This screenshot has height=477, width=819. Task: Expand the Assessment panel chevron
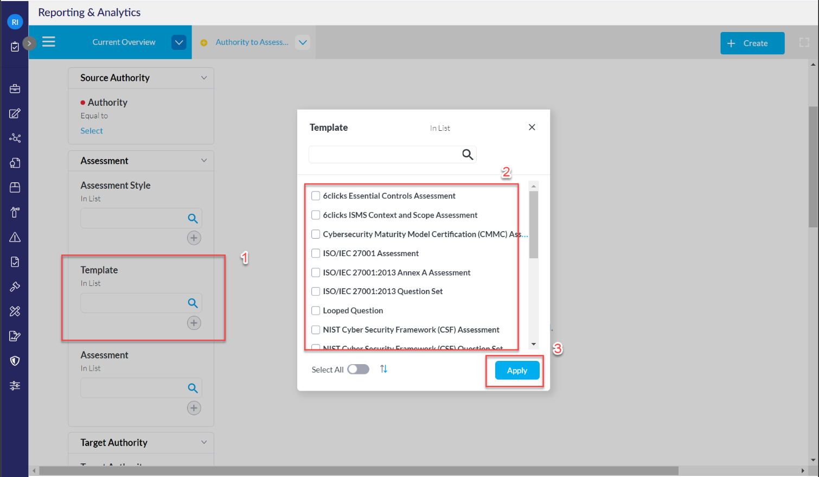(x=204, y=160)
